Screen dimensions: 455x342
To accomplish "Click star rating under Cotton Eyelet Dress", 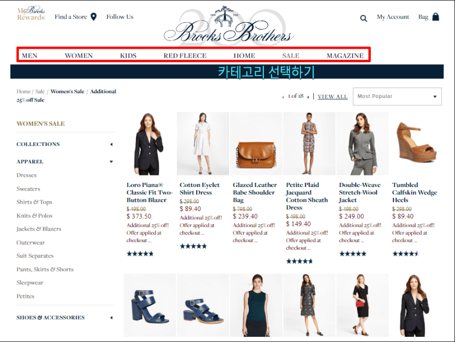I will pyautogui.click(x=194, y=246).
